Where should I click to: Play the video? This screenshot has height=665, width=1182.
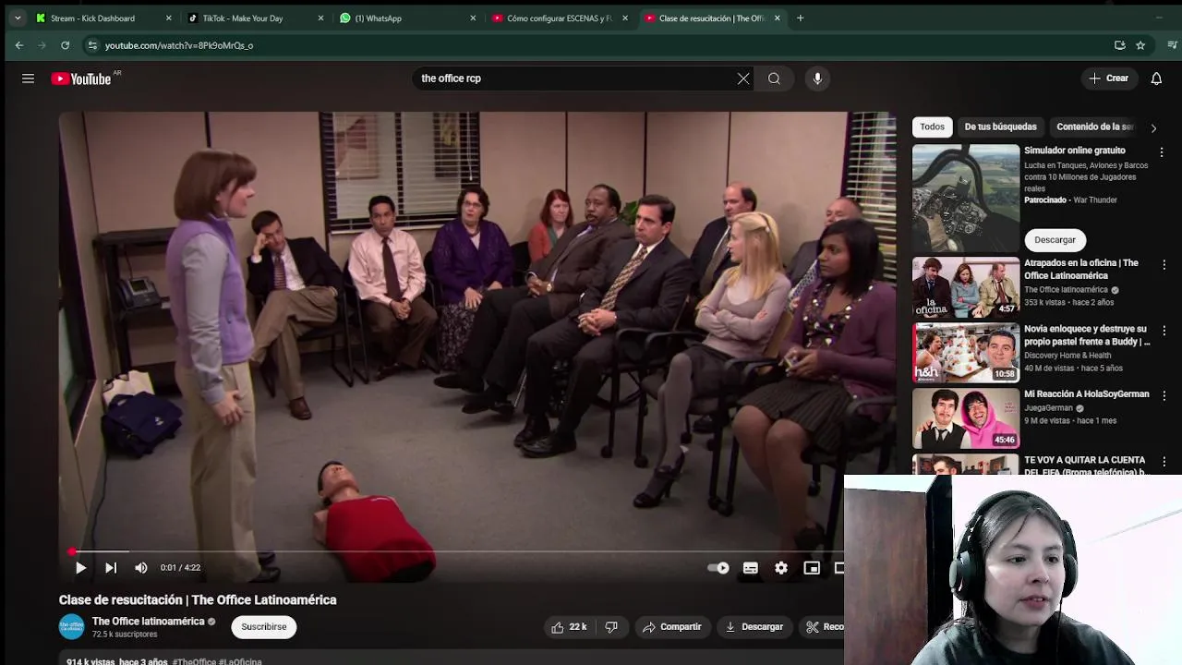point(80,568)
